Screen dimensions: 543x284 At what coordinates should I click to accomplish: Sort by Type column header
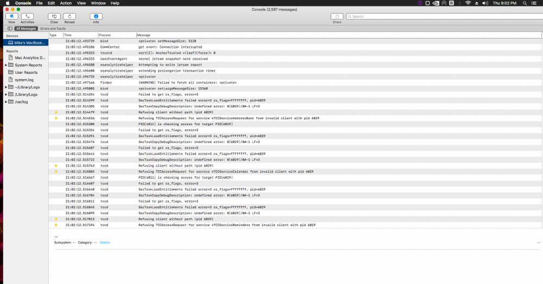[56, 35]
